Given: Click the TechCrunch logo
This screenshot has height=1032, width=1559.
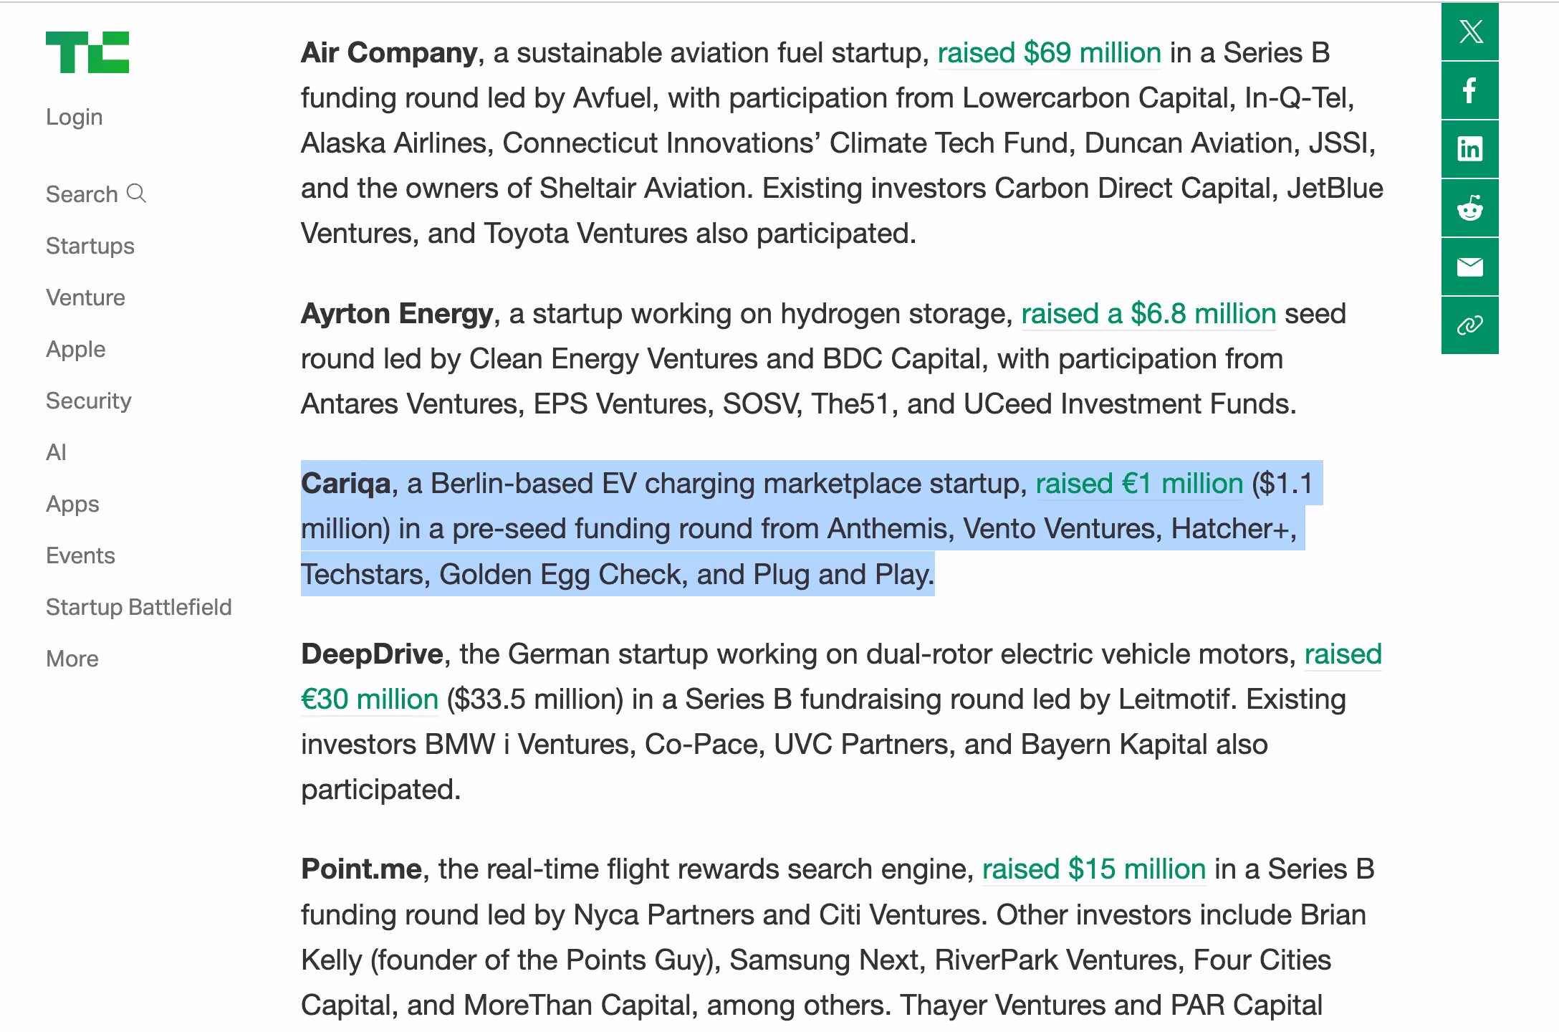Looking at the screenshot, I should (87, 52).
